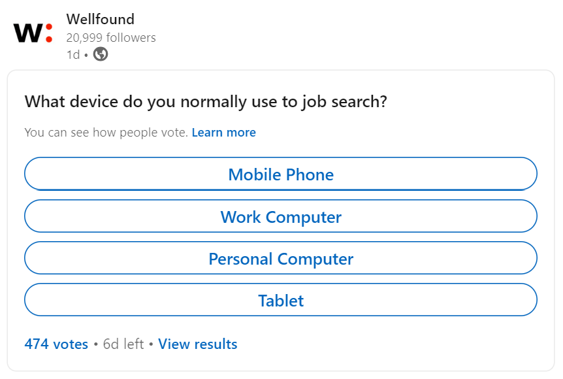
Task: Click the globe public visibility icon
Action: tap(101, 54)
